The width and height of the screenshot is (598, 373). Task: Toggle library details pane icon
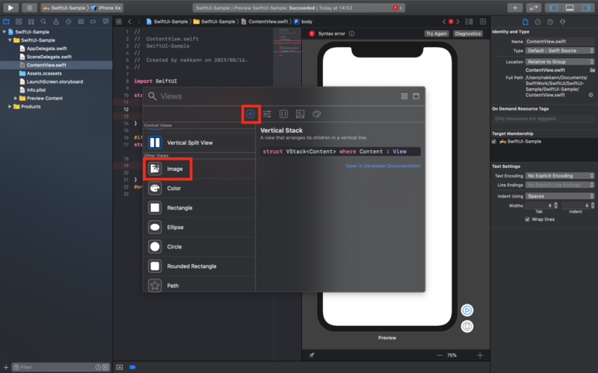(416, 96)
